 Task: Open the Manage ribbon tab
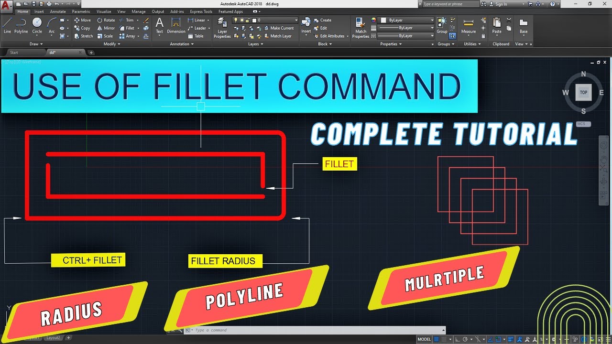click(139, 11)
